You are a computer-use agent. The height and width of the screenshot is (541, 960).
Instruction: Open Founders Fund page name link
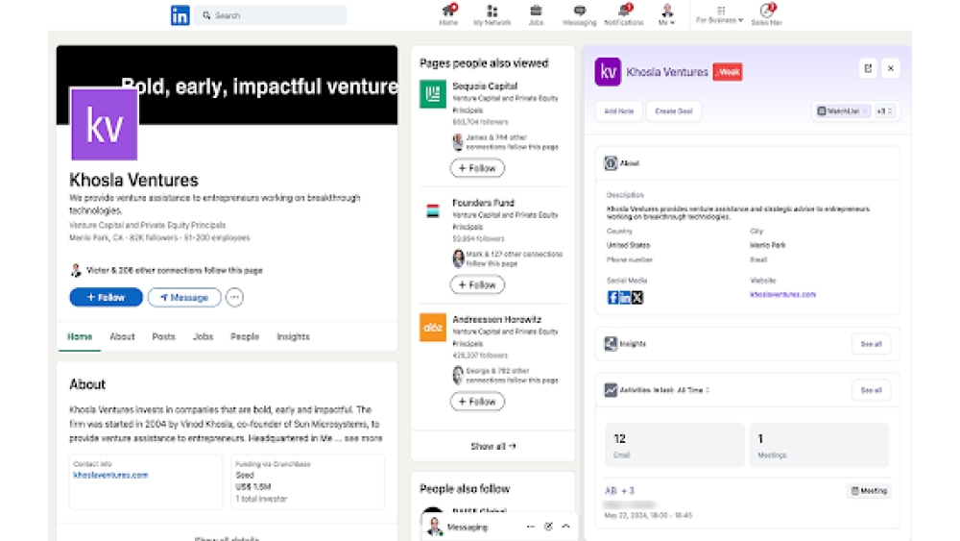coord(483,202)
